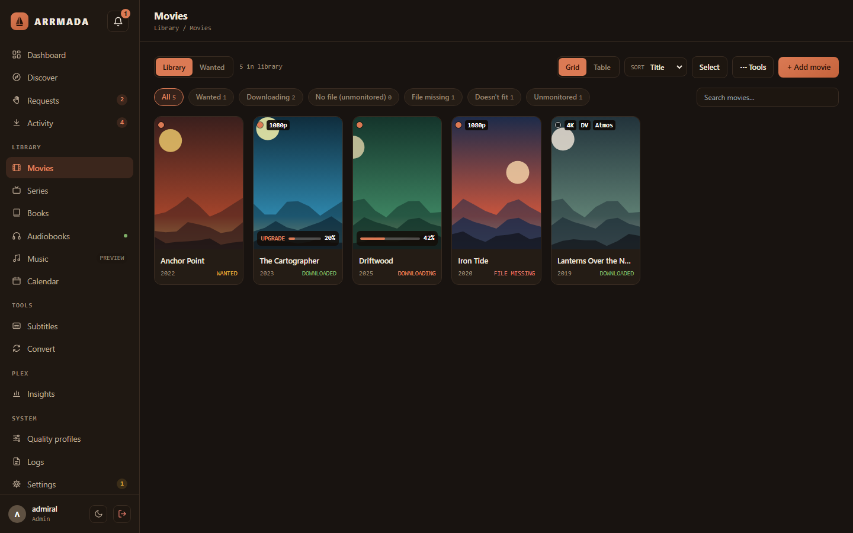
Task: Toggle monitored dot on Anchor Point
Action: pos(161,125)
